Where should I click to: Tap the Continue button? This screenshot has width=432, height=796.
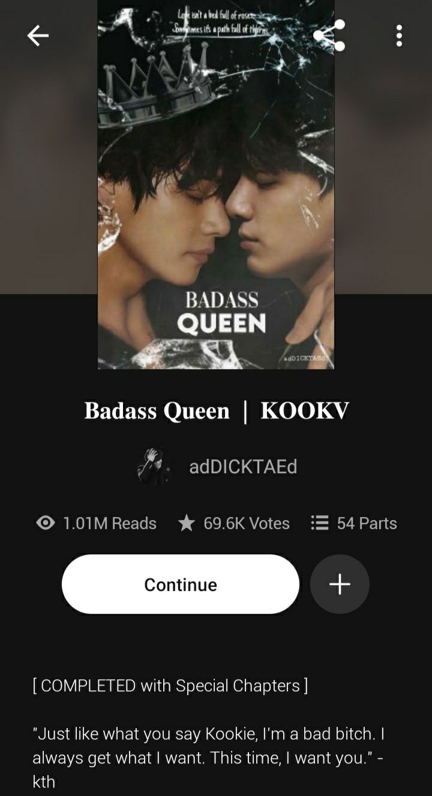pyautogui.click(x=181, y=584)
